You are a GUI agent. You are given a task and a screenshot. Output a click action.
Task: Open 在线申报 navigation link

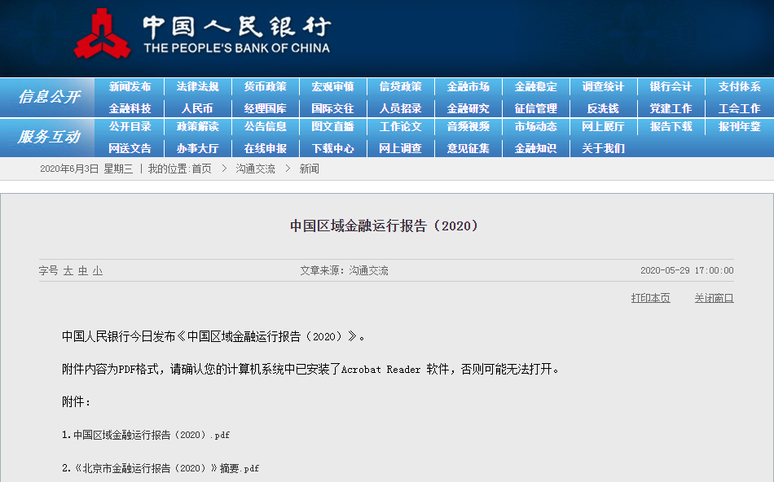[x=265, y=148]
